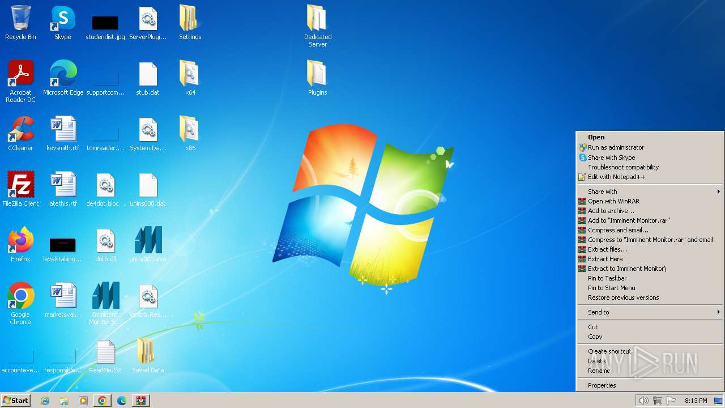Screen dimensions: 725x408
Task: Choose Cut in context menu
Action: pos(650,327)
